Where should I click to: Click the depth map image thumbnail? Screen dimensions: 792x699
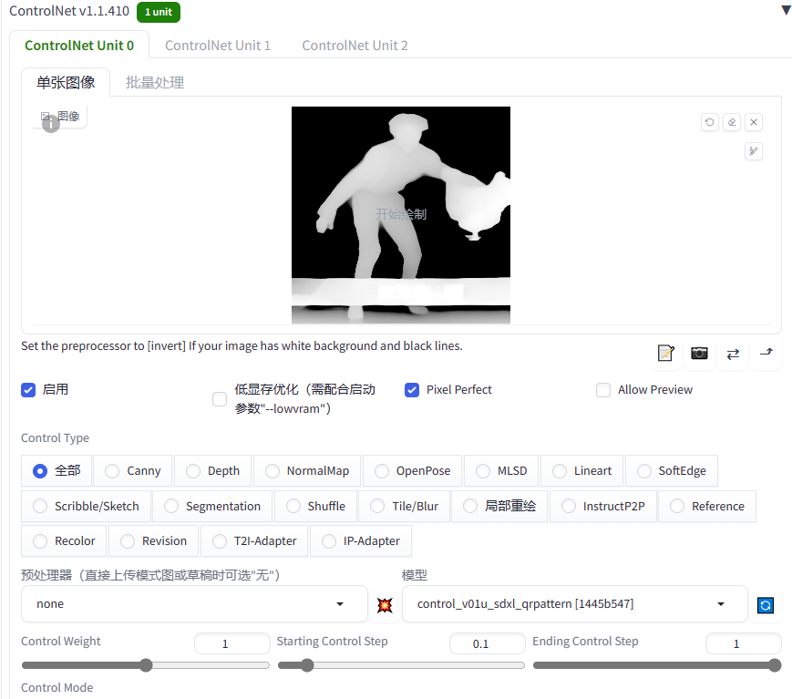click(400, 215)
